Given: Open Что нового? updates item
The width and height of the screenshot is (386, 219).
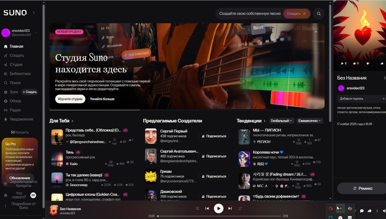Looking at the screenshot, I should pyautogui.click(x=19, y=195).
